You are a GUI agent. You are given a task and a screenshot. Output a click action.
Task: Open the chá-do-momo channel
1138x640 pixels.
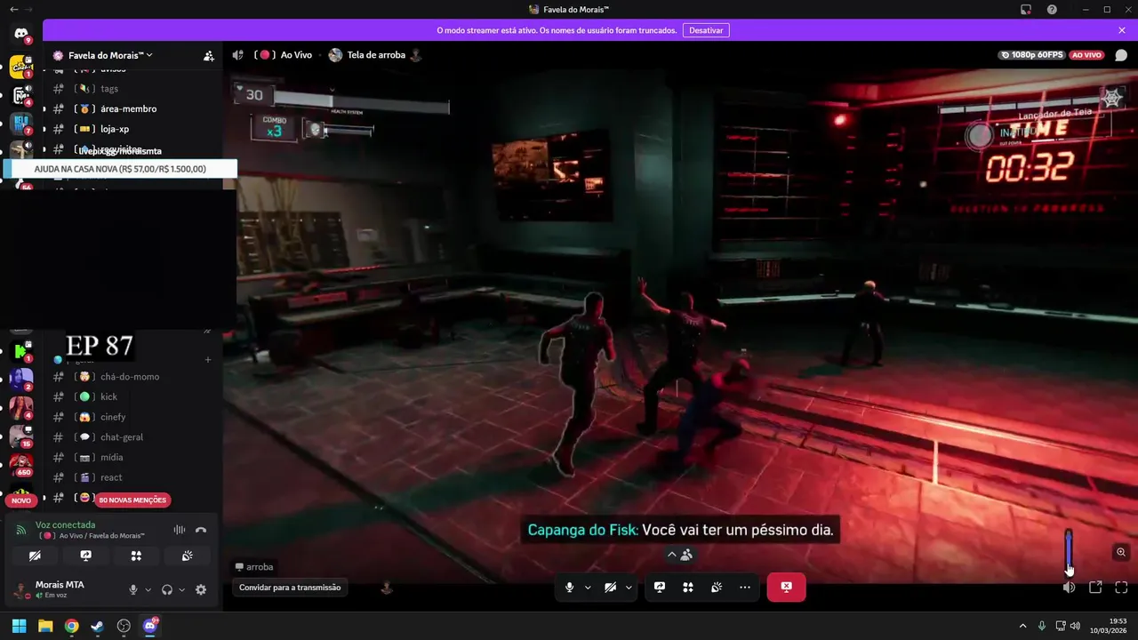pyautogui.click(x=131, y=377)
